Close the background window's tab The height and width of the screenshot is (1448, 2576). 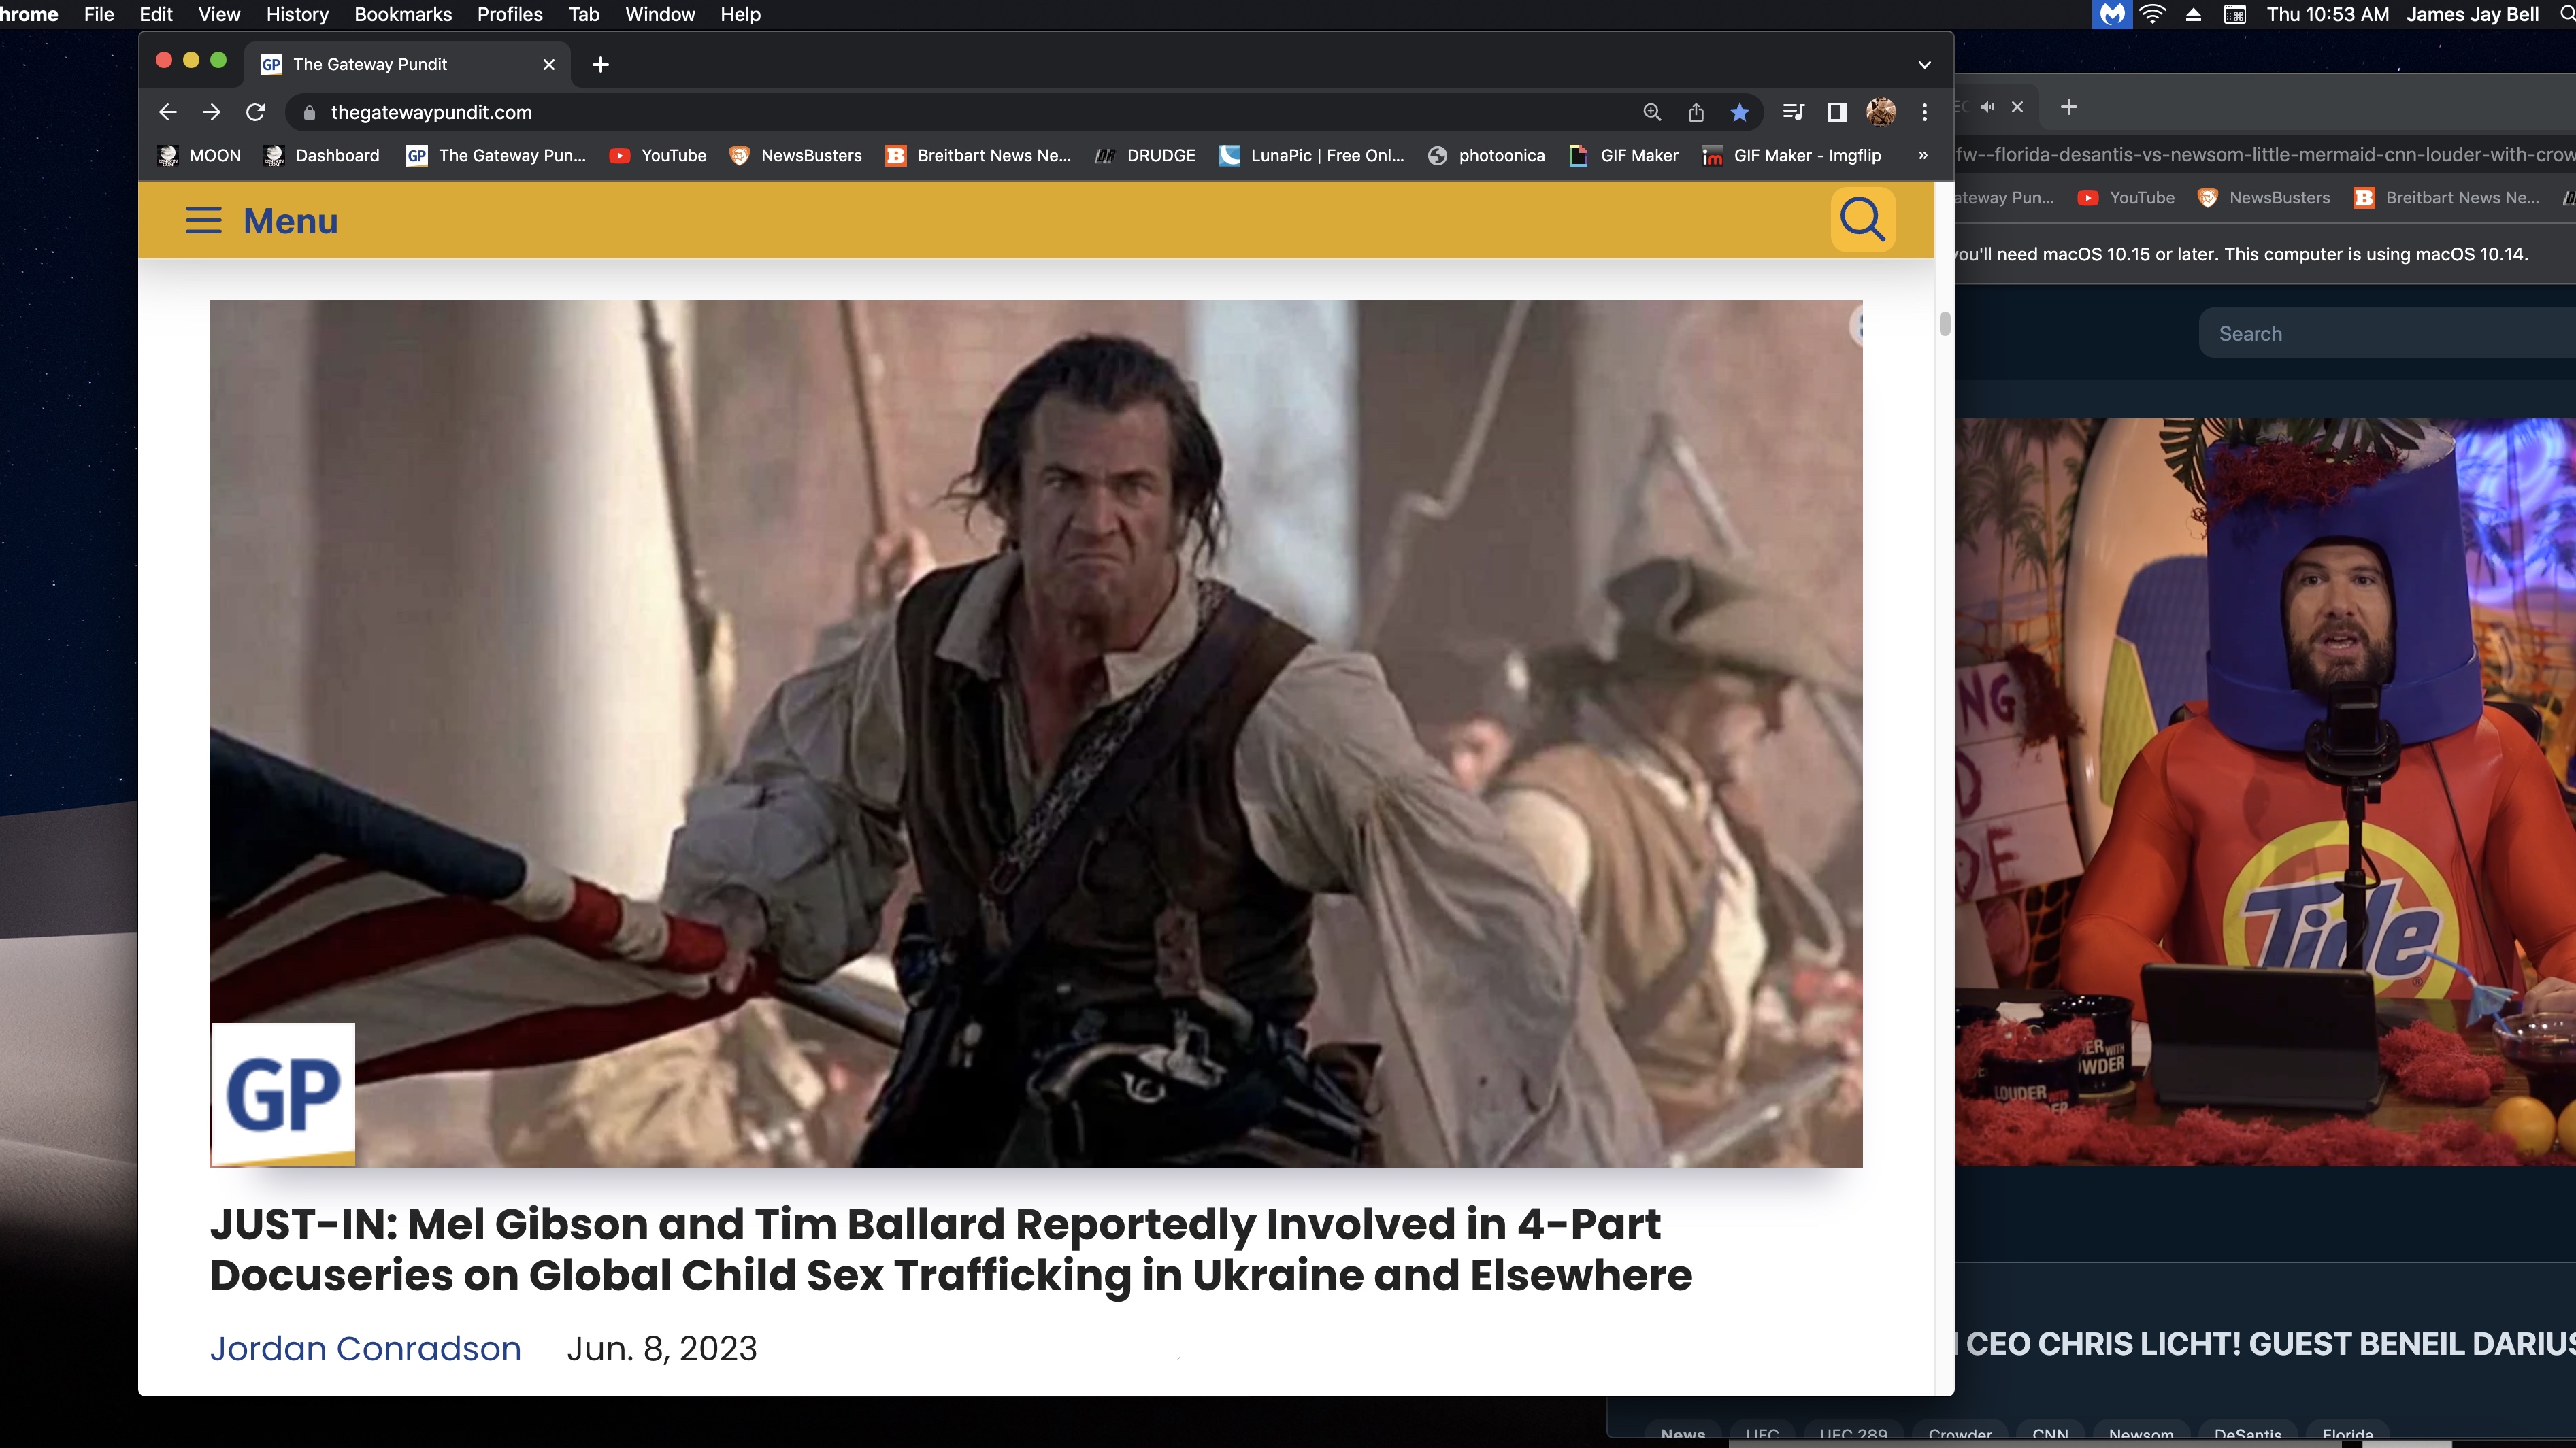click(x=2017, y=107)
